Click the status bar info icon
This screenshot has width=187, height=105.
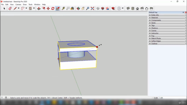(6, 98)
